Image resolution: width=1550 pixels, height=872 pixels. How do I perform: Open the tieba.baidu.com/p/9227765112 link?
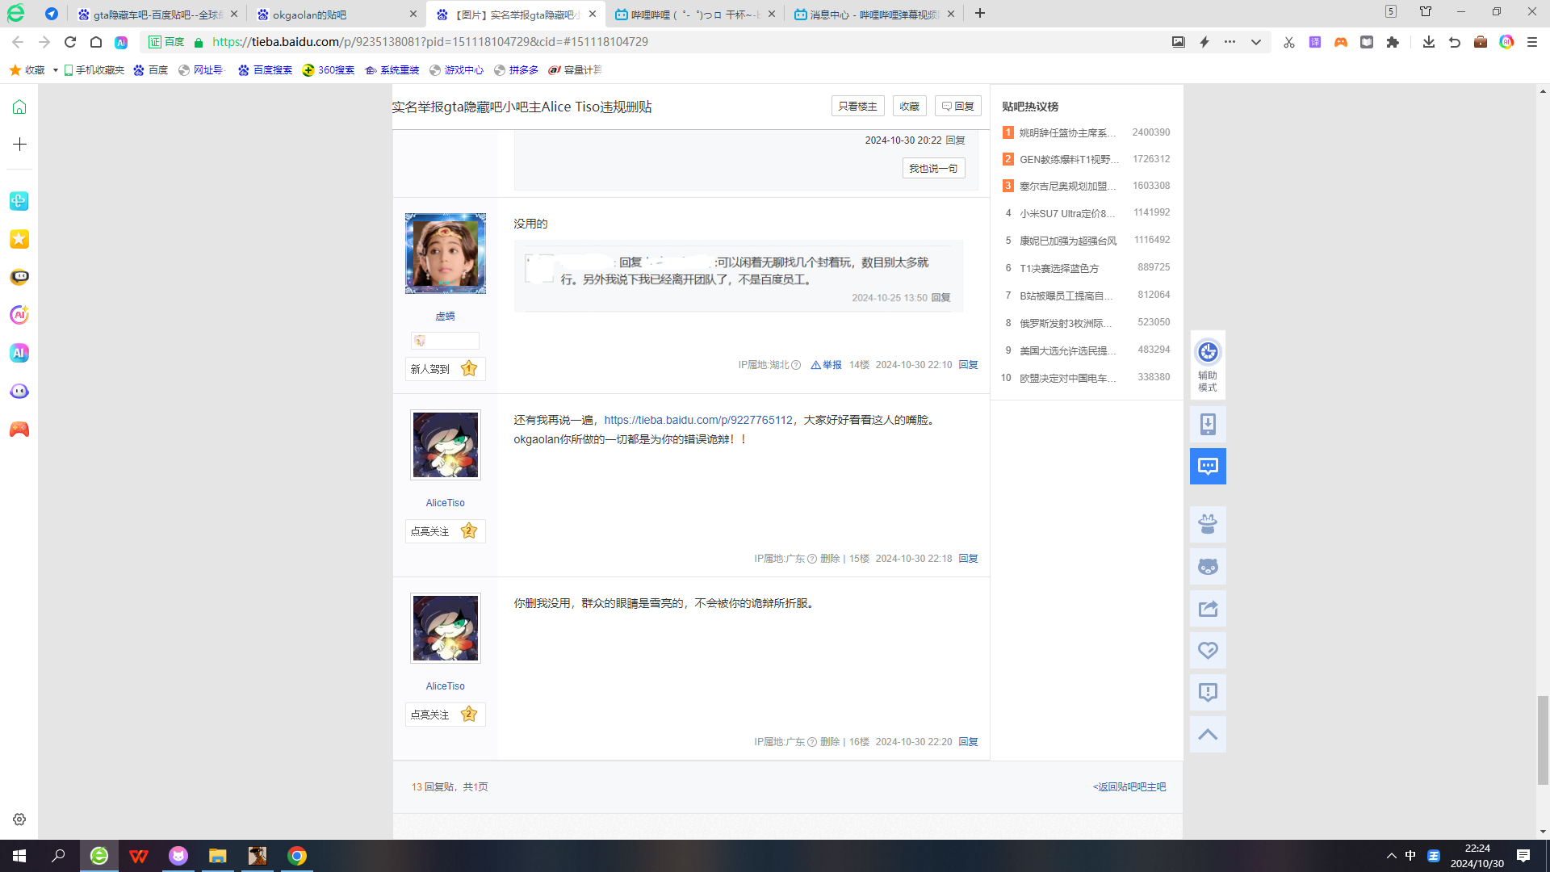coord(697,420)
